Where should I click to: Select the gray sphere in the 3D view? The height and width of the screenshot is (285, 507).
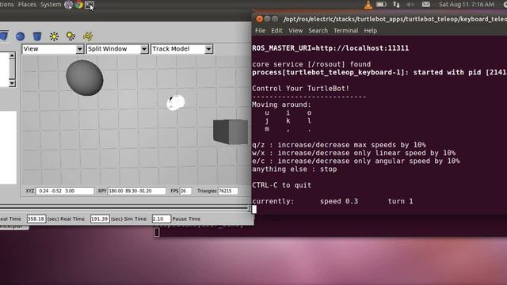tap(85, 78)
